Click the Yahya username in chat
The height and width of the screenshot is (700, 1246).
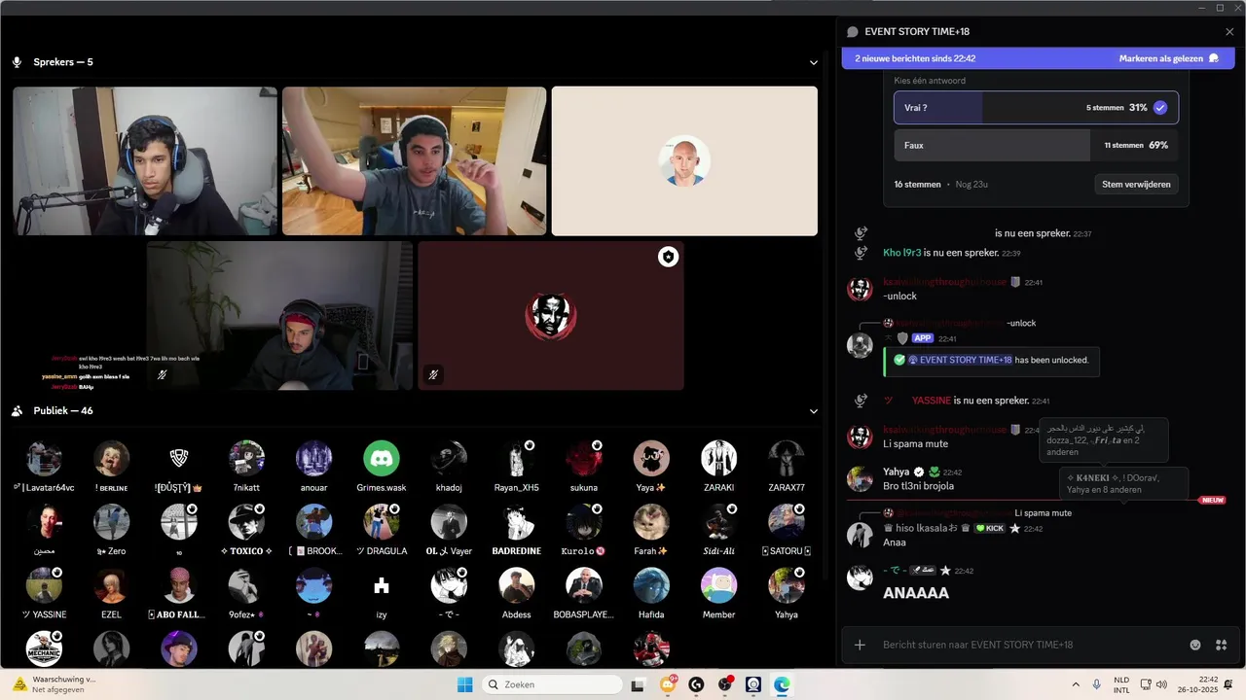pos(897,472)
